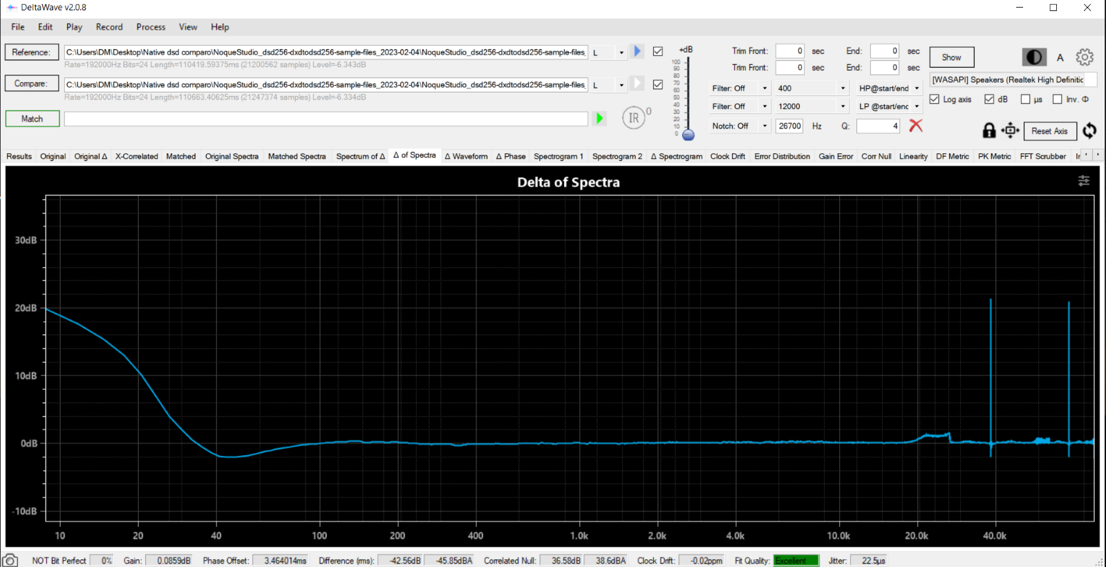Click the Q value field
The height and width of the screenshot is (567, 1106).
878,126
